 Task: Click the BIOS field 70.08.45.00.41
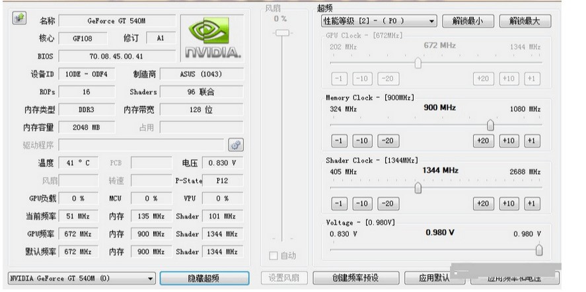pos(117,56)
